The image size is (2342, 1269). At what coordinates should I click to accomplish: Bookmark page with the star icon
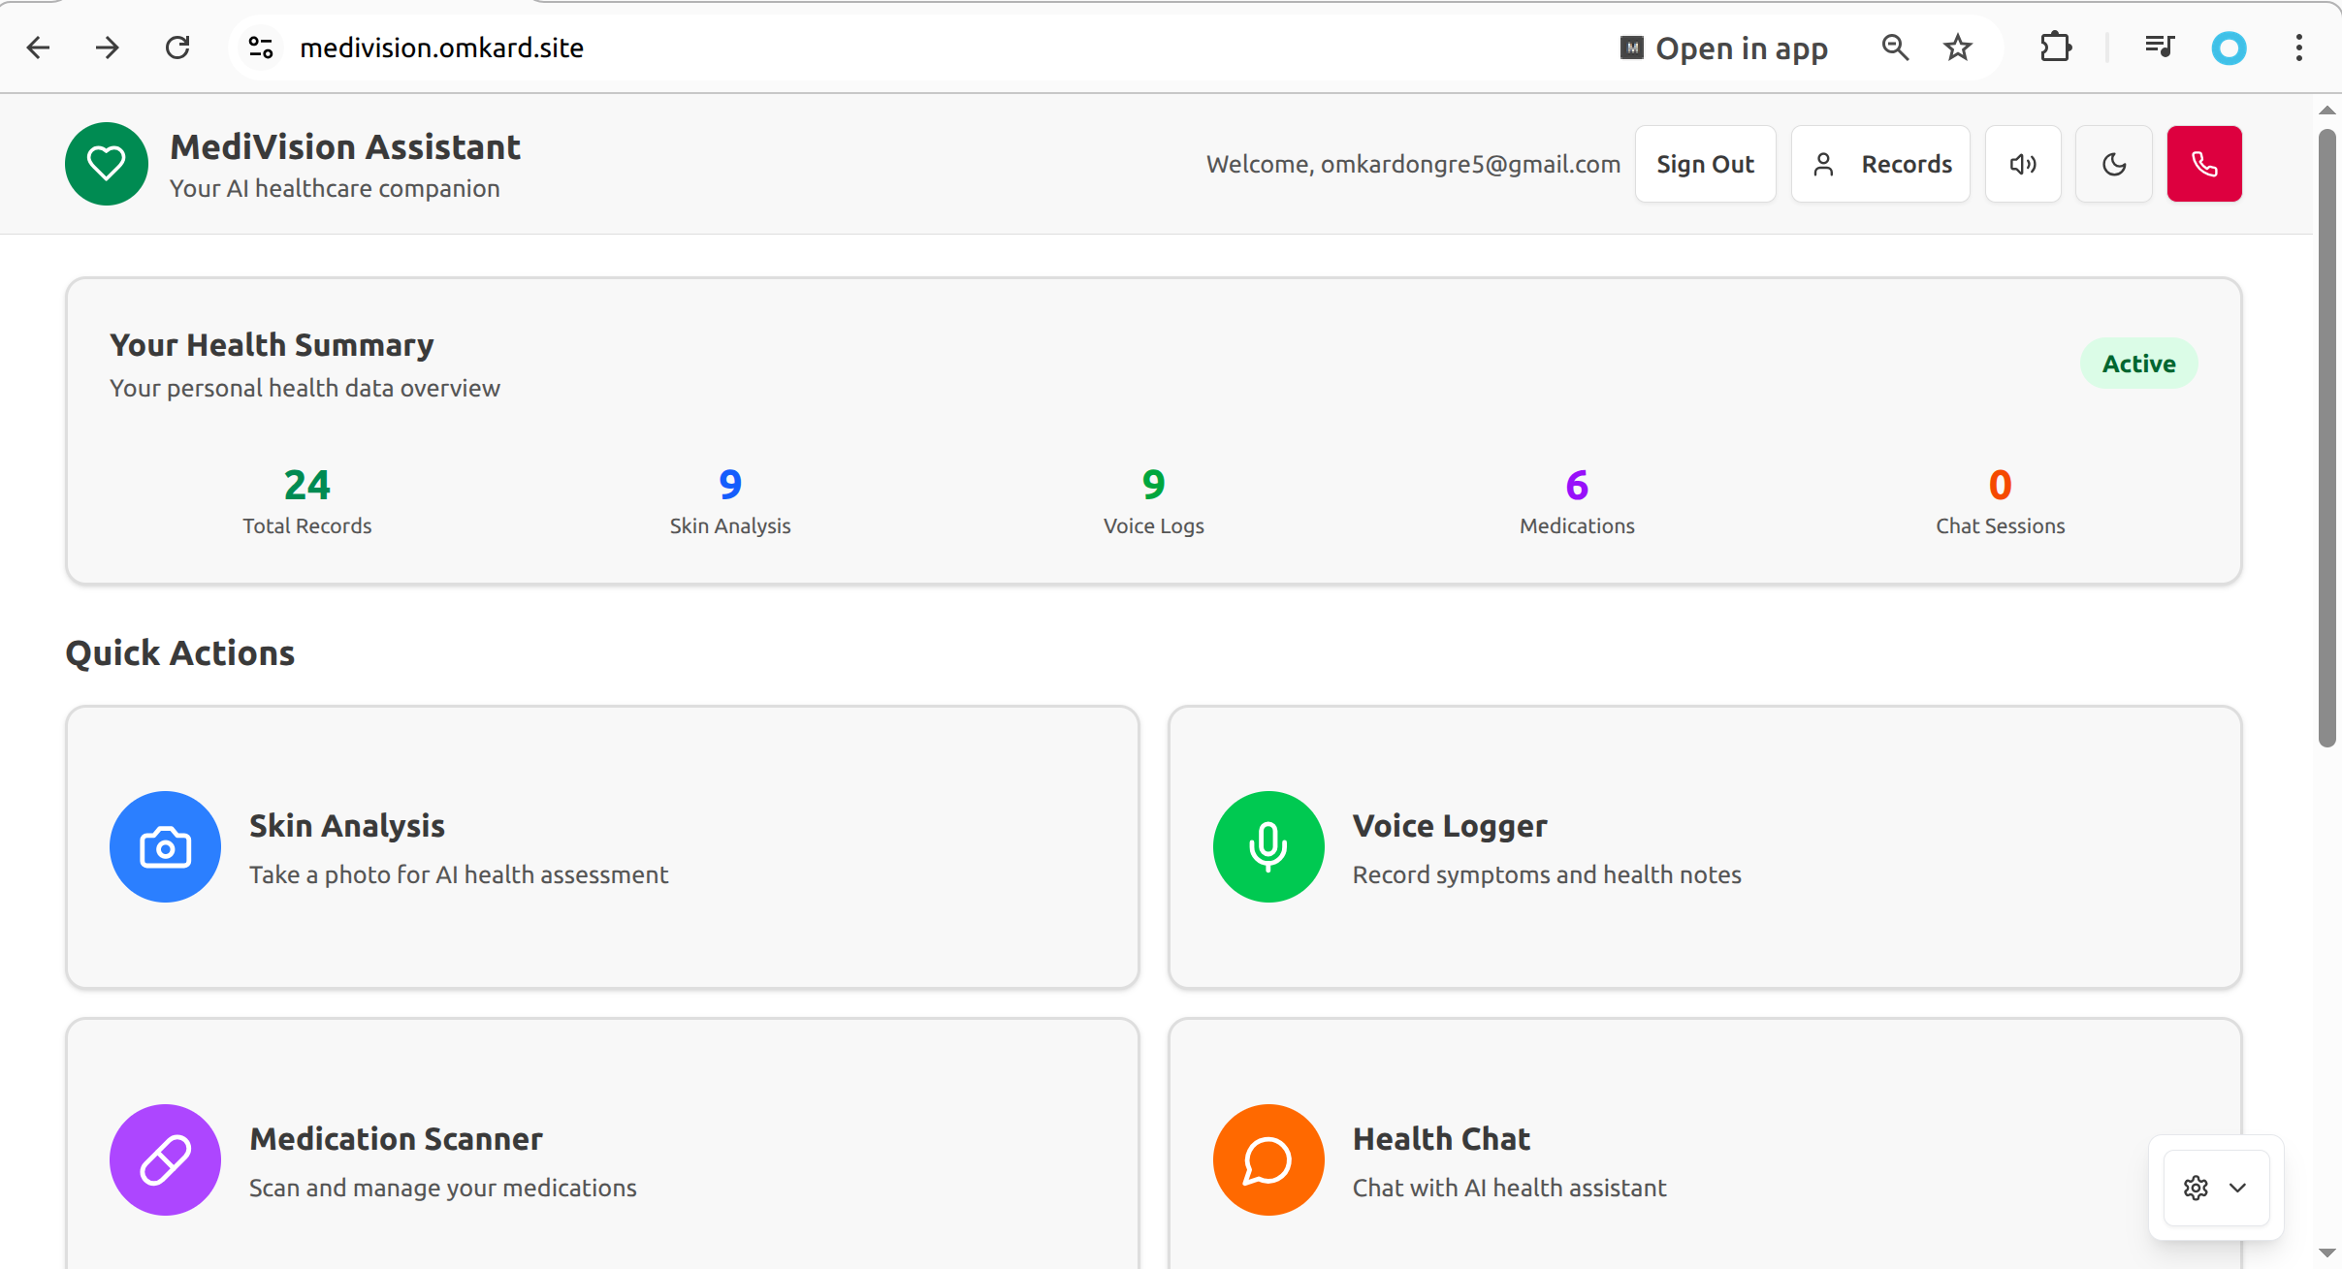(x=1958, y=48)
